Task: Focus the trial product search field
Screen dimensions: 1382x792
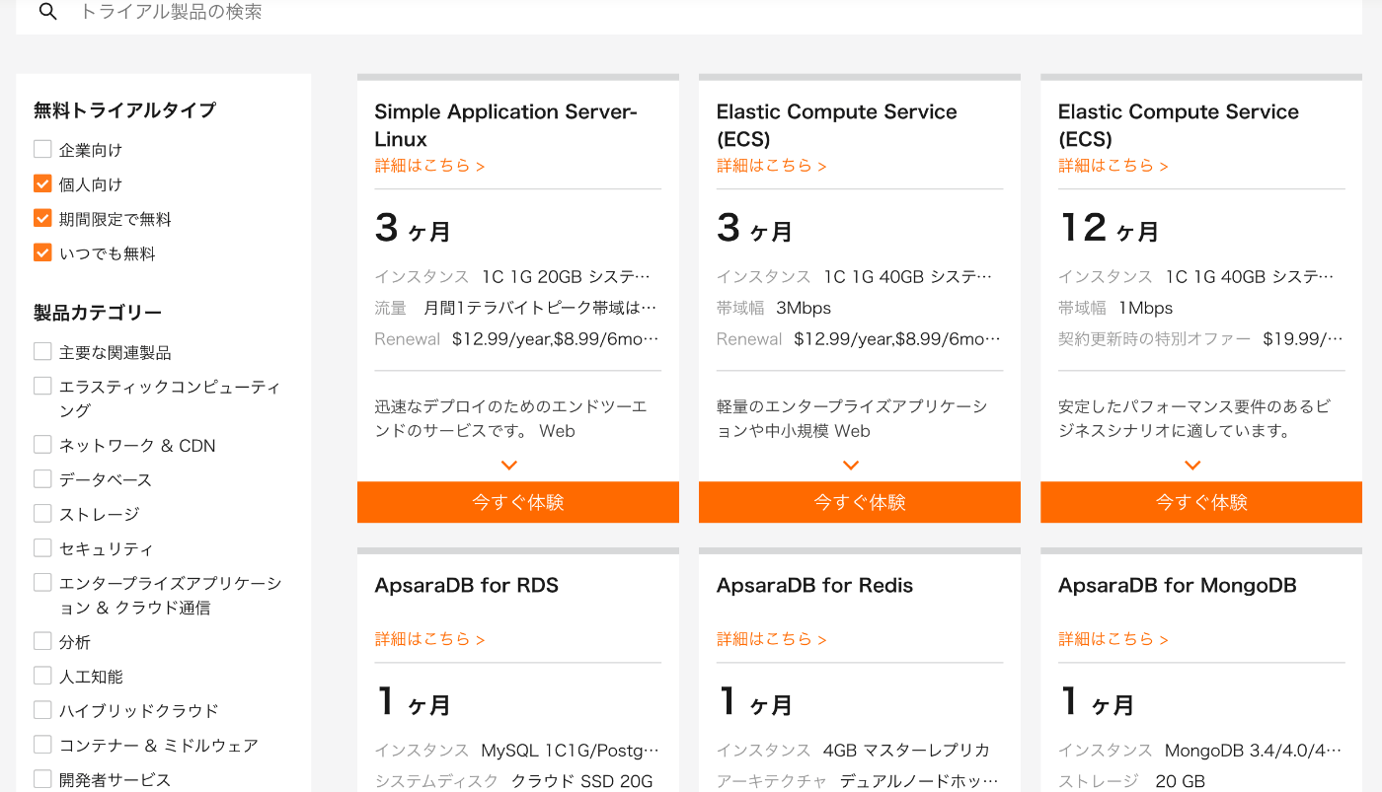Action: 689,13
